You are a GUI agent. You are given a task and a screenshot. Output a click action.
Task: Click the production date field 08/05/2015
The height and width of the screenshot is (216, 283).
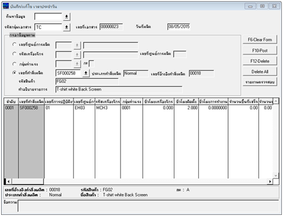[x=179, y=27]
